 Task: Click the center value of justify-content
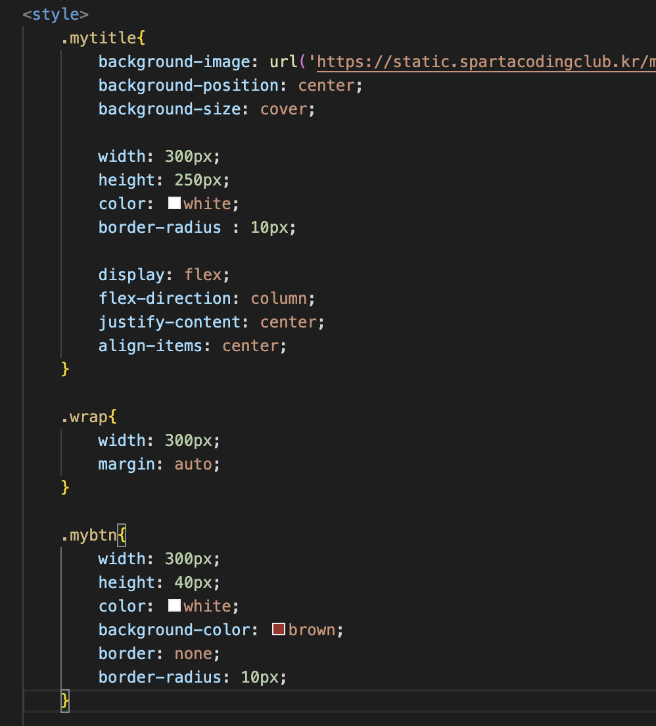click(x=288, y=322)
